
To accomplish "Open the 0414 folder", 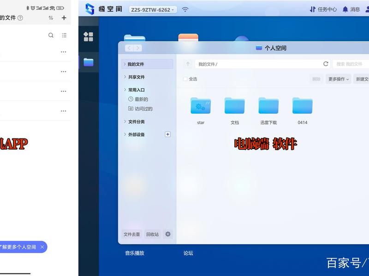I will 303,111.
